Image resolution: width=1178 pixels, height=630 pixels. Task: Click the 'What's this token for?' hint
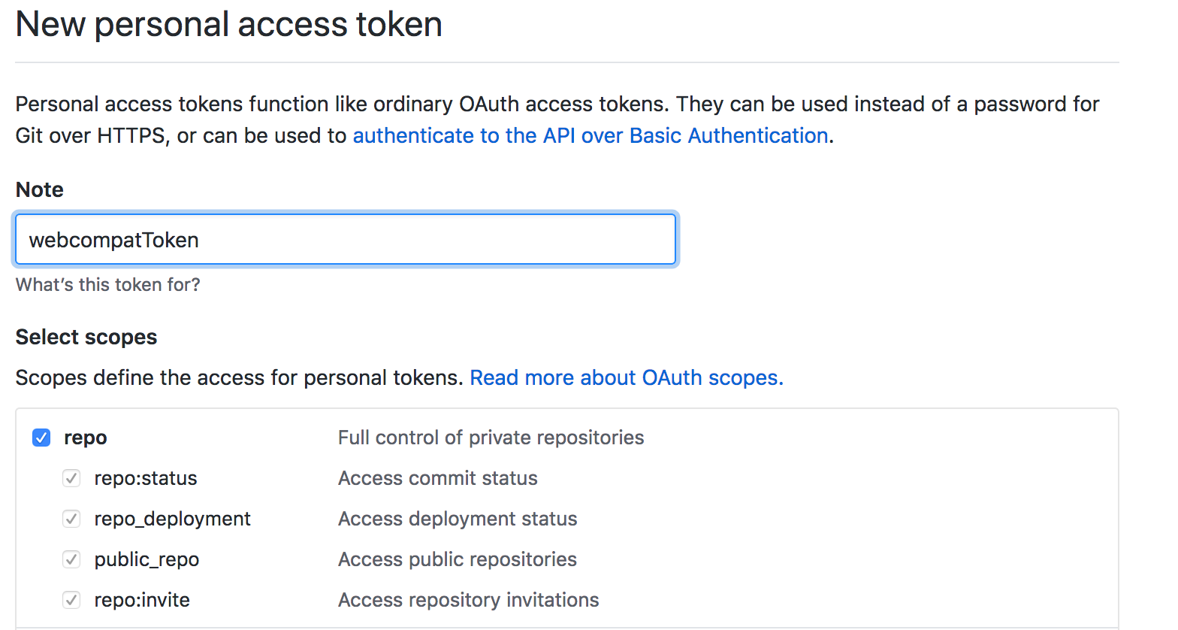coord(108,285)
